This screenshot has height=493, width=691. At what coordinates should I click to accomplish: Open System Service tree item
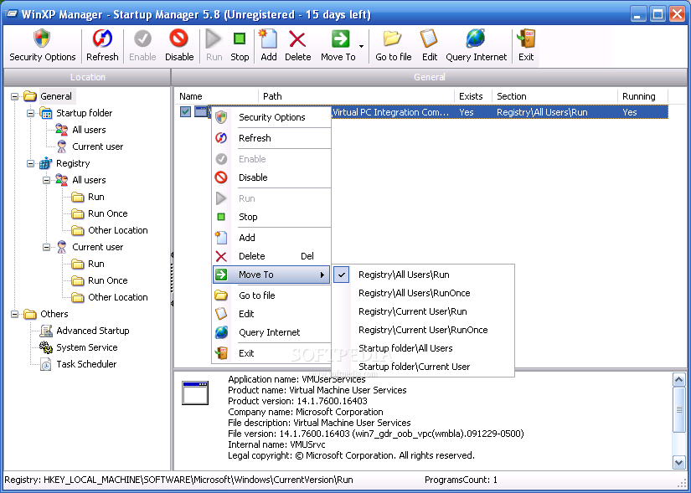87,347
